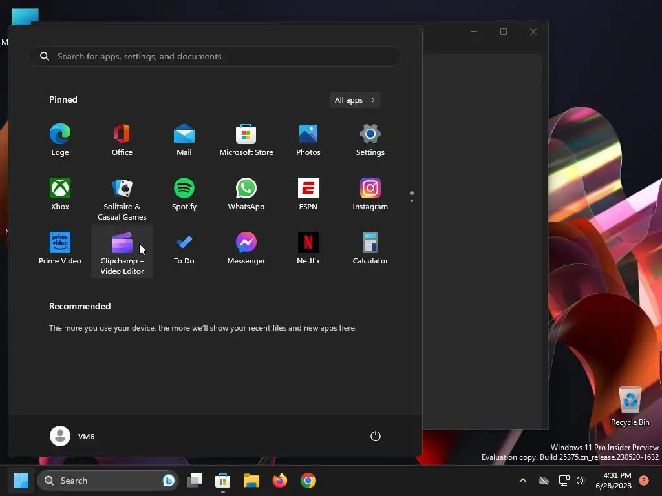Open the WhatsApp app

[x=246, y=194]
